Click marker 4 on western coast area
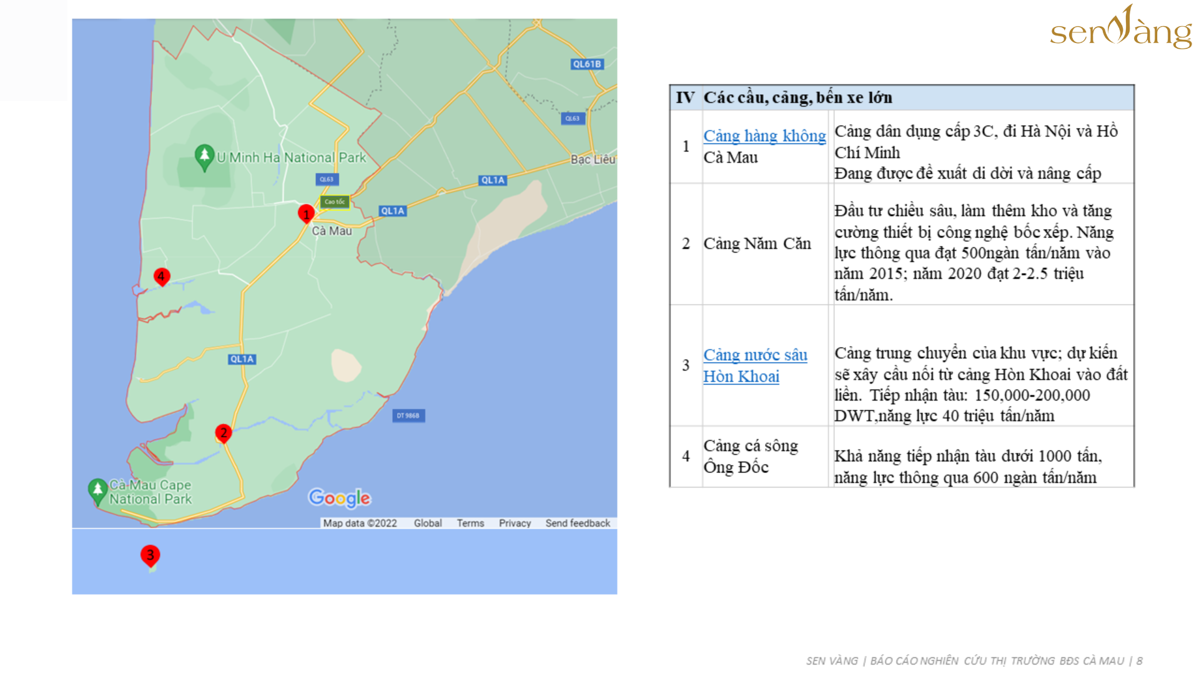The image size is (1199, 674). tap(162, 277)
